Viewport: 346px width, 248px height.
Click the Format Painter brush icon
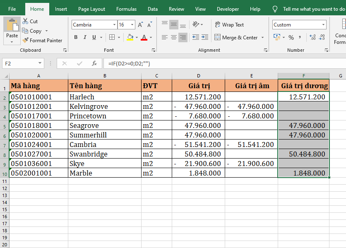26,41
